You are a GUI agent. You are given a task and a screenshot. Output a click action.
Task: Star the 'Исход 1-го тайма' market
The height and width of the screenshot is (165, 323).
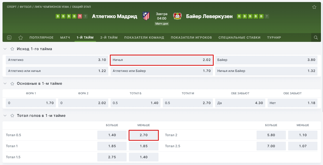pos(12,49)
